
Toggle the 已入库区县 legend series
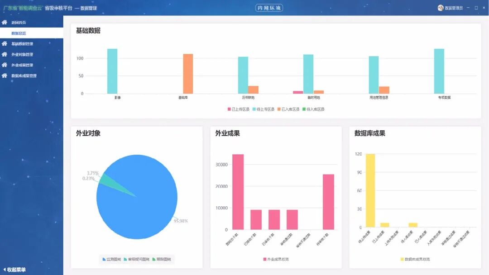coord(288,109)
